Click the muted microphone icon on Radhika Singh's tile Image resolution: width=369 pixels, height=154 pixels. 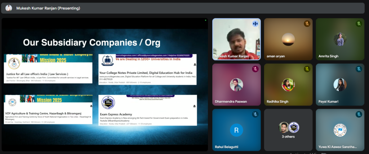pos(307,69)
